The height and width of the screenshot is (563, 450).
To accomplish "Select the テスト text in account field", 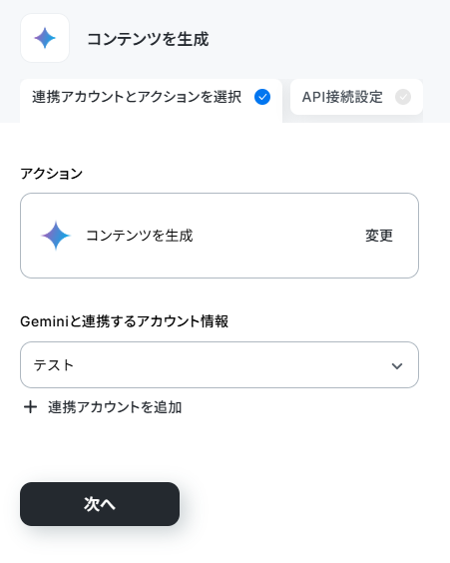I will (54, 365).
